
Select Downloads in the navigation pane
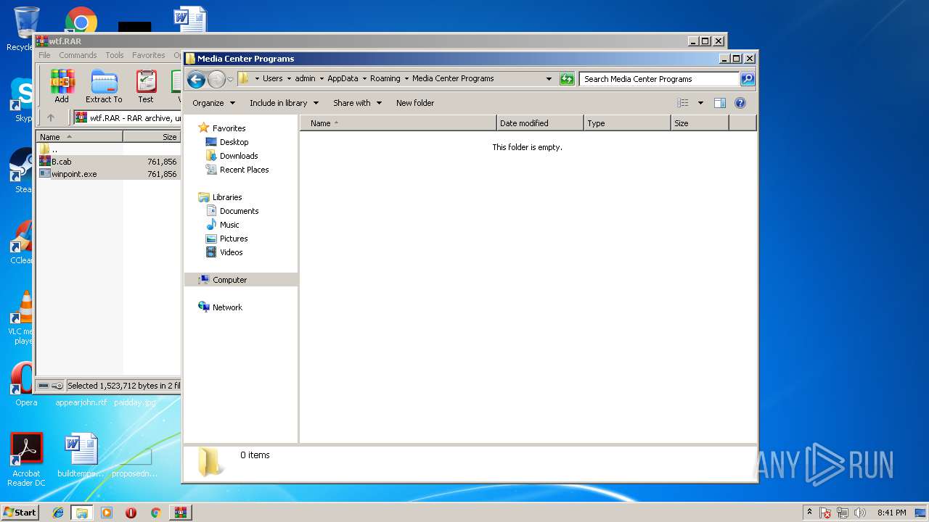[x=239, y=156]
